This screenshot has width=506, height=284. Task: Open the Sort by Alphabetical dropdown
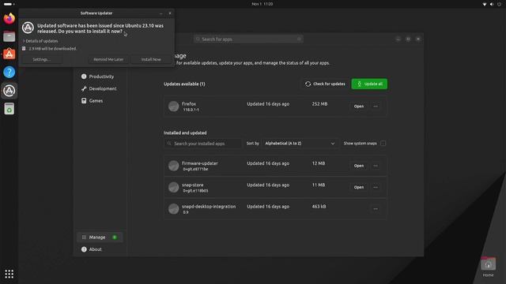[x=300, y=144]
